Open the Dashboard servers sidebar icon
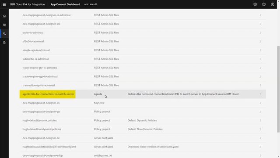Image resolution: width=280 pixels, height=158 pixels. (x=4, y=25)
